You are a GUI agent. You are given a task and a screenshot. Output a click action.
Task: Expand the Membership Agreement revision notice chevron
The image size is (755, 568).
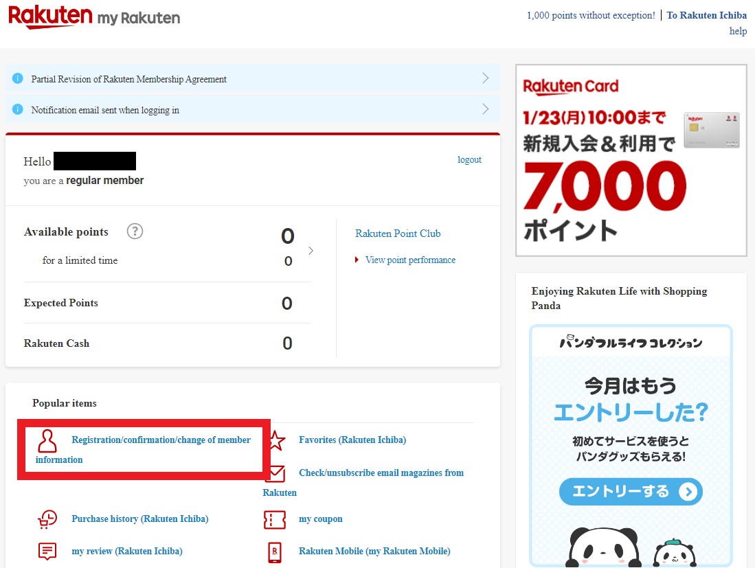(x=486, y=78)
